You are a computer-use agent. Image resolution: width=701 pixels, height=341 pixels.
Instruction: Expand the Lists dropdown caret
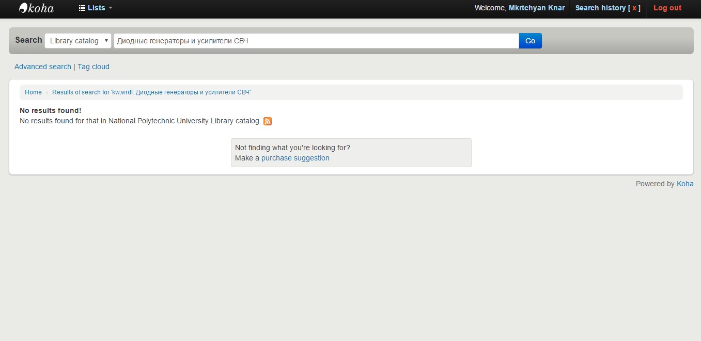tap(111, 8)
